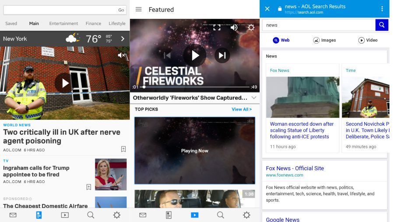Select the Web search filter
This screenshot has width=394, height=222.
click(281, 40)
